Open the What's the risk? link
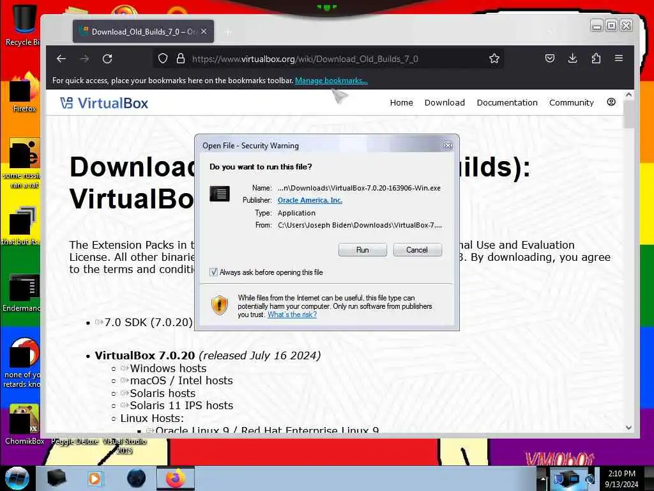Viewport: 654px width, 491px height. (292, 315)
